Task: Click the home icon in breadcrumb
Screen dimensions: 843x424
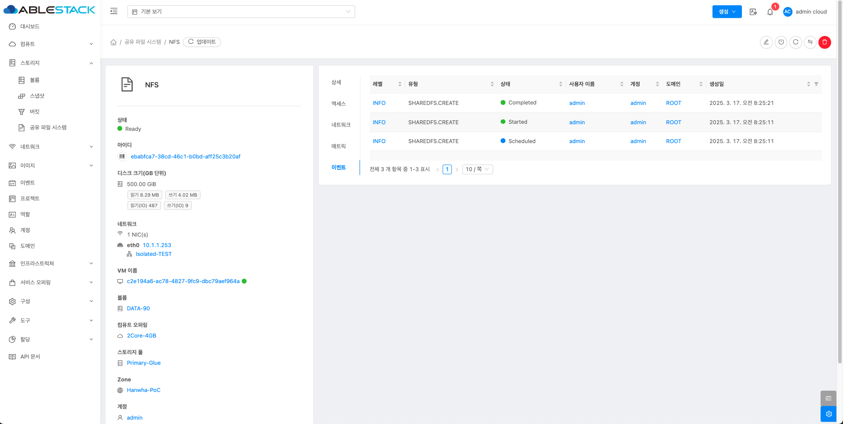Action: (x=113, y=42)
